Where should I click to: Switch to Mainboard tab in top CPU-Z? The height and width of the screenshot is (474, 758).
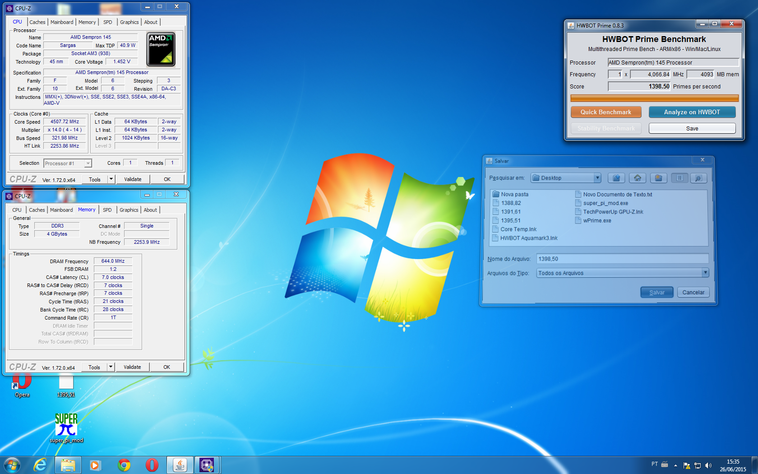click(x=62, y=22)
